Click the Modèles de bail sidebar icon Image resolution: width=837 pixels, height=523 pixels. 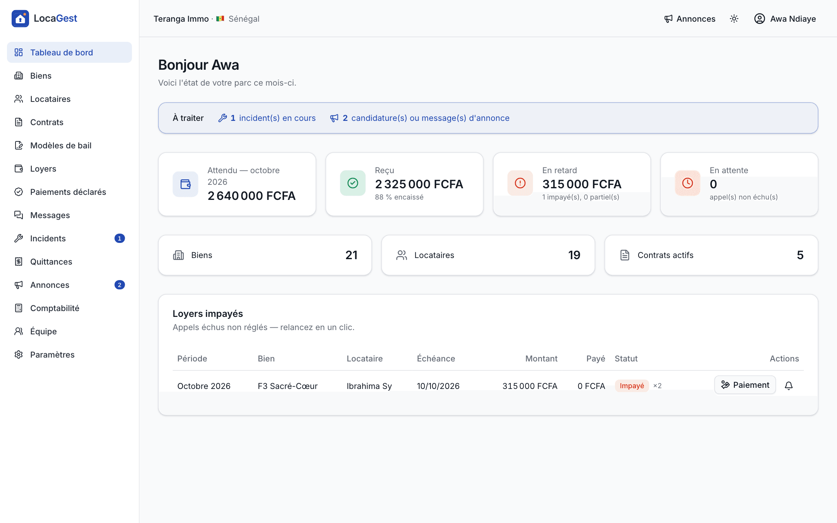(19, 145)
